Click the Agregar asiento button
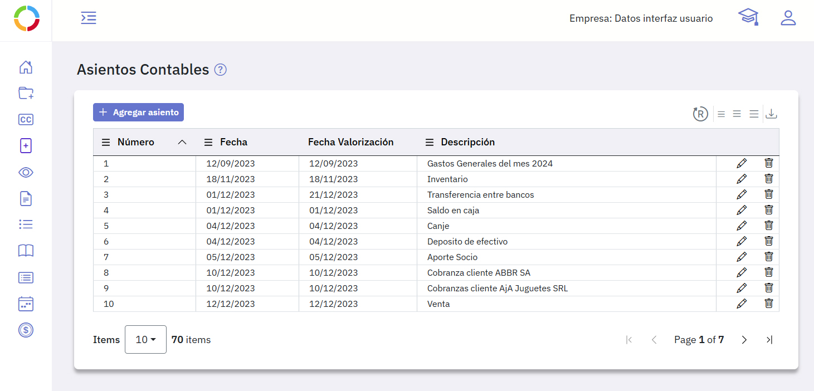Screen dimensions: 814x391 [138, 113]
